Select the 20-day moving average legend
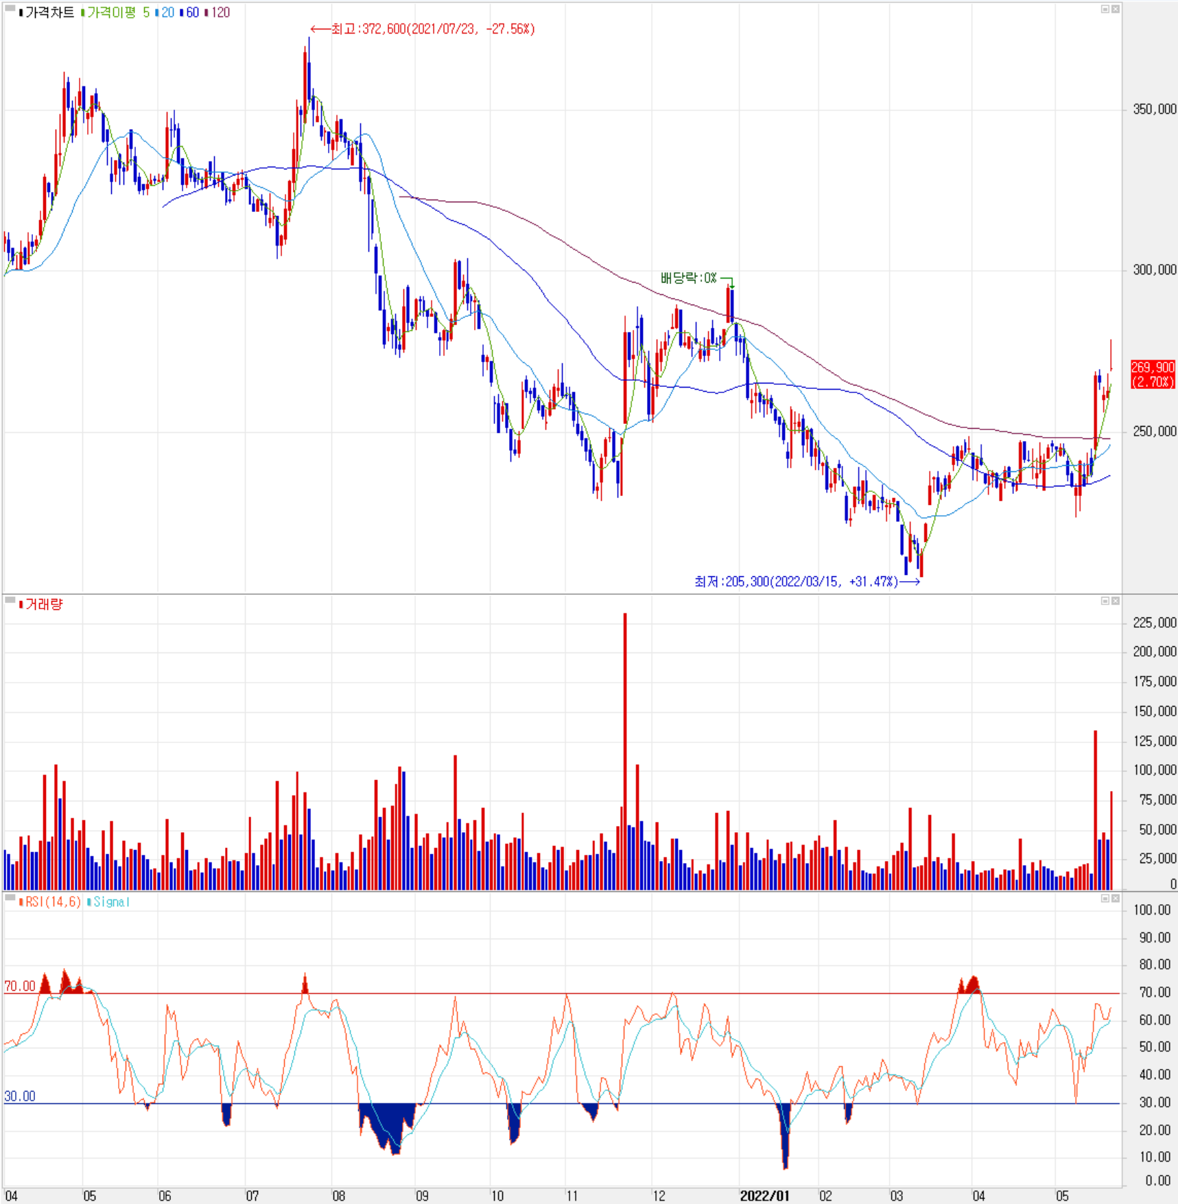 [x=165, y=12]
